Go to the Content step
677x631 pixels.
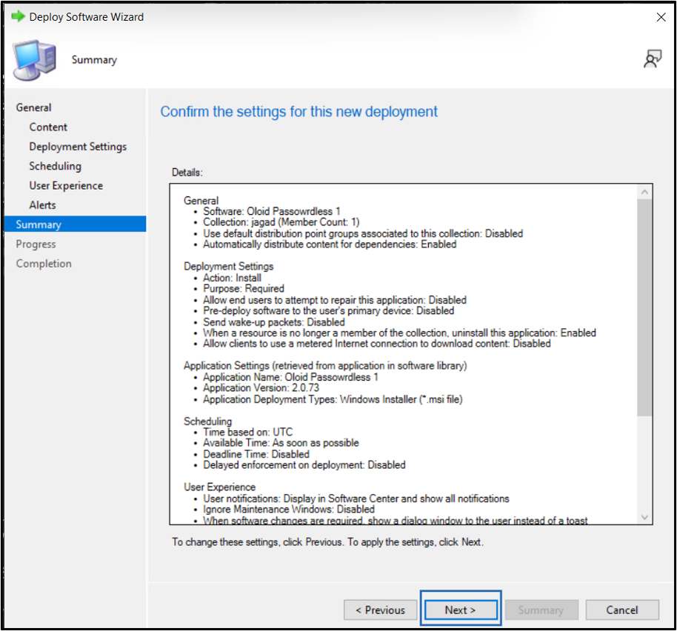tap(48, 127)
